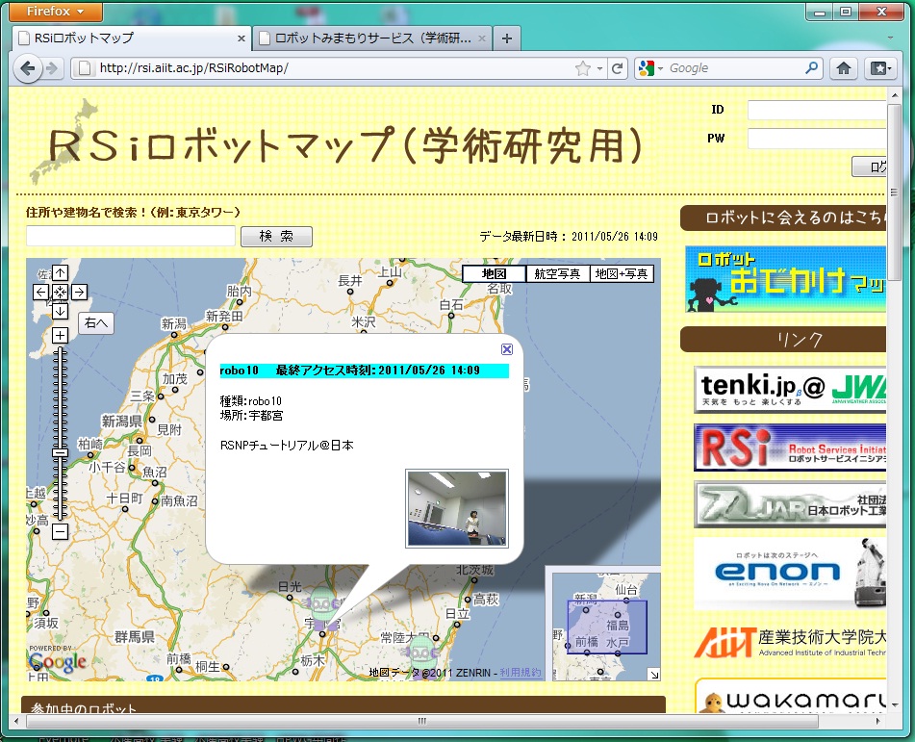Image resolution: width=915 pixels, height=742 pixels.
Task: Click the map zoom-out minus button
Action: tap(60, 530)
